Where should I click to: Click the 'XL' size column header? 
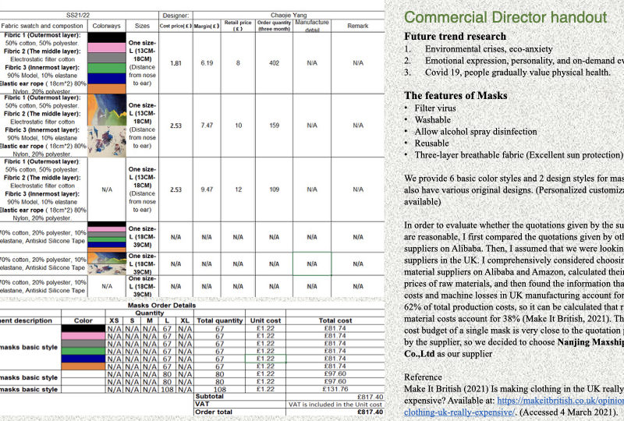185,320
